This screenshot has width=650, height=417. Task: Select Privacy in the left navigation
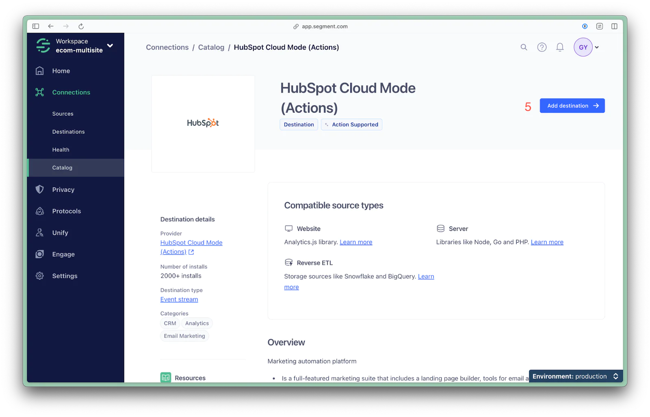tap(63, 189)
